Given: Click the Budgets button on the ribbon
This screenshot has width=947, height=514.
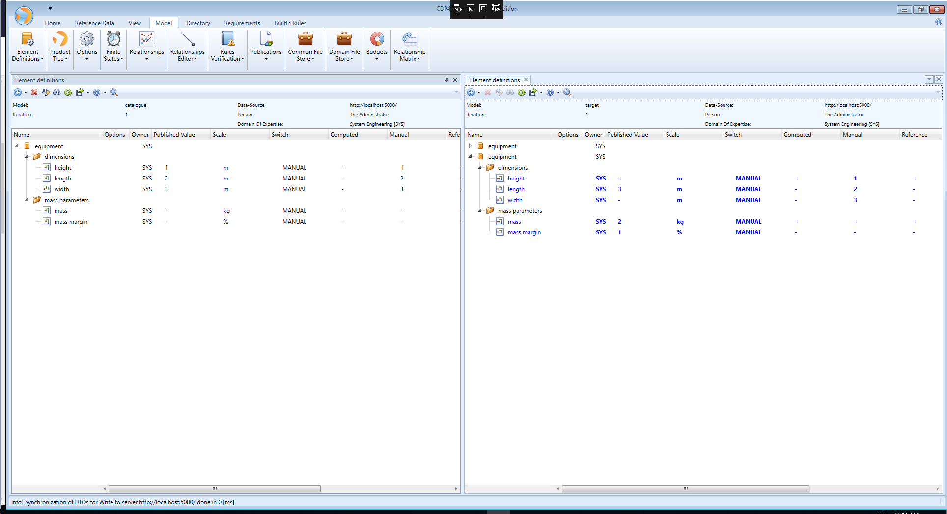Looking at the screenshot, I should pyautogui.click(x=376, y=47).
